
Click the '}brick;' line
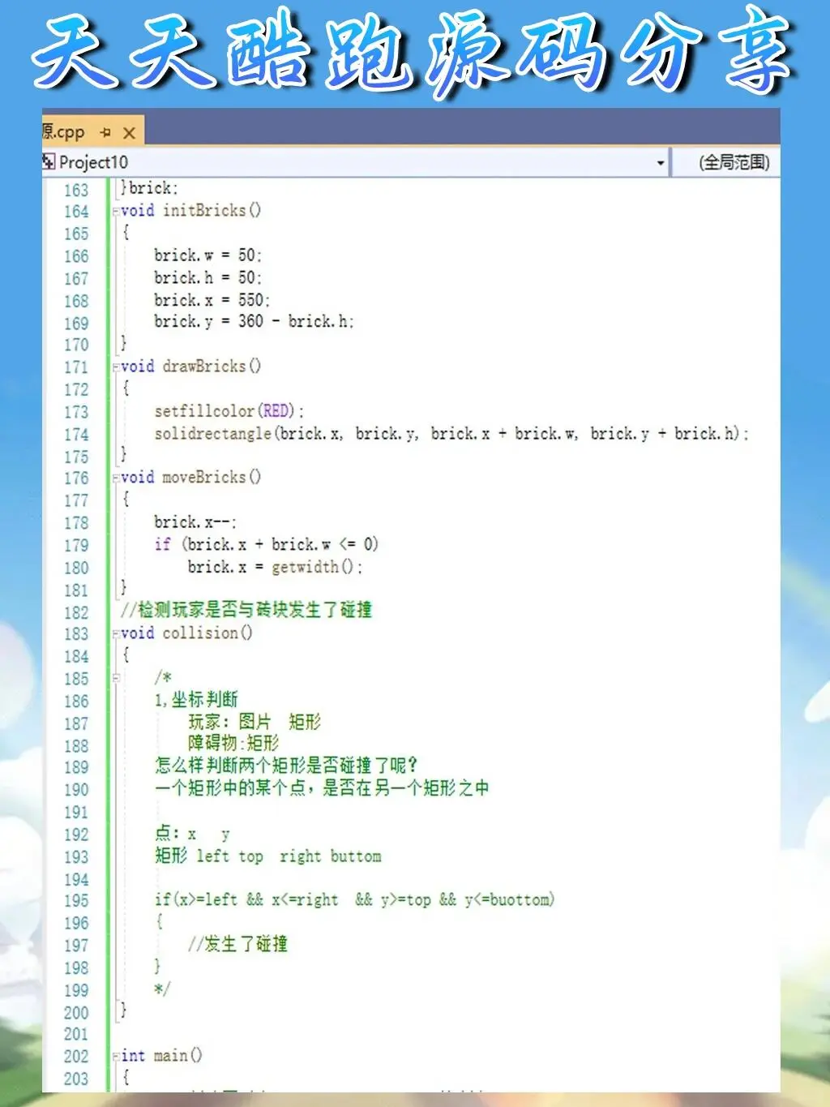[149, 188]
